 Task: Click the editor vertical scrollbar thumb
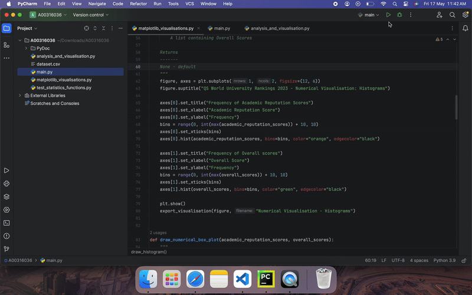pos(456,107)
